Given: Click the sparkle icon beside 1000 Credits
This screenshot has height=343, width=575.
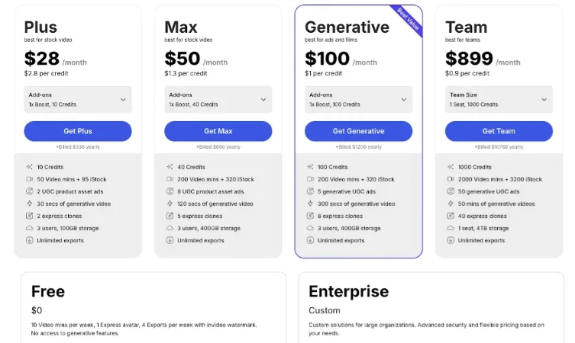Looking at the screenshot, I should [451, 167].
